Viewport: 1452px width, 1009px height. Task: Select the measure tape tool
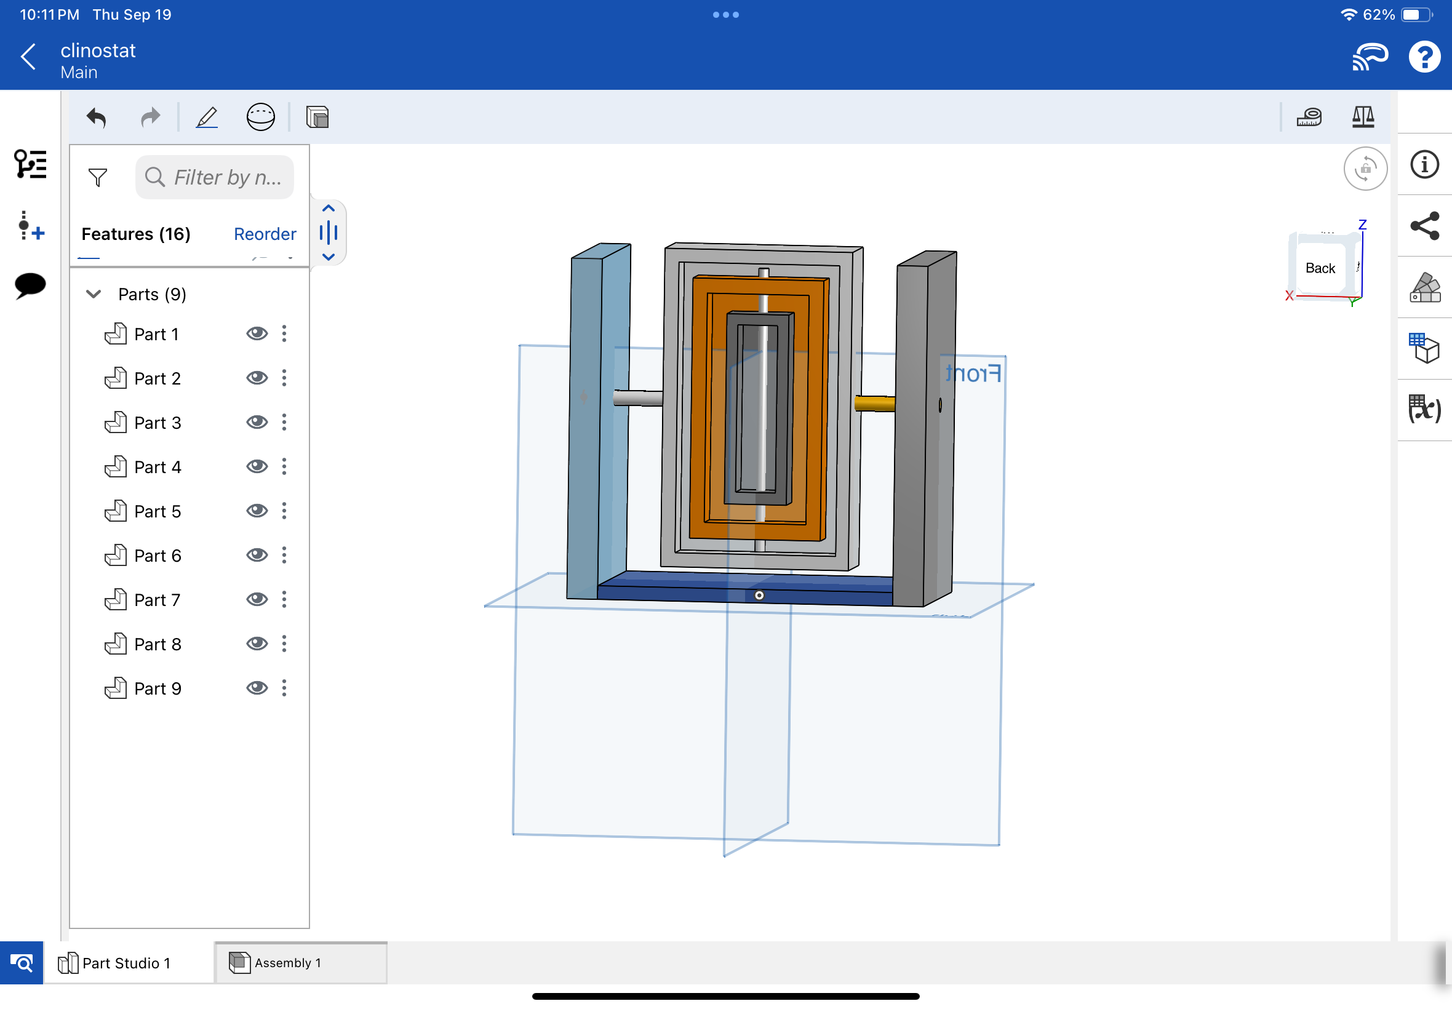pyautogui.click(x=1309, y=117)
